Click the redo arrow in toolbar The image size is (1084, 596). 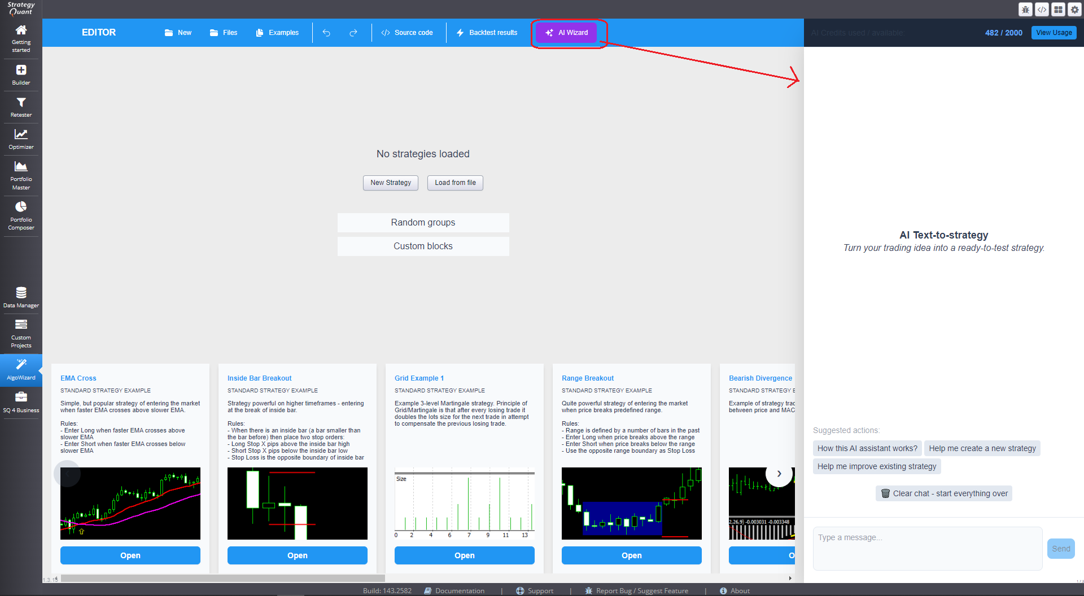(x=353, y=33)
